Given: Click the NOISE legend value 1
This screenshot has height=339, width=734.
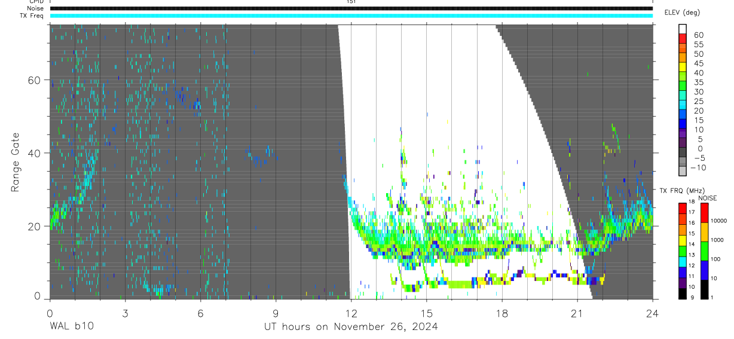Looking at the screenshot, I should [x=712, y=297].
